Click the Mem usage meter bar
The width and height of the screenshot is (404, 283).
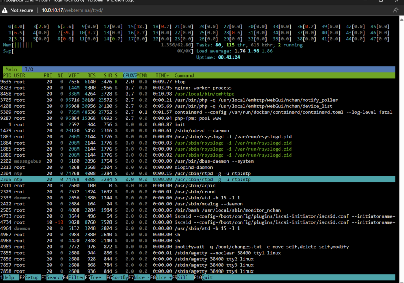98,45
